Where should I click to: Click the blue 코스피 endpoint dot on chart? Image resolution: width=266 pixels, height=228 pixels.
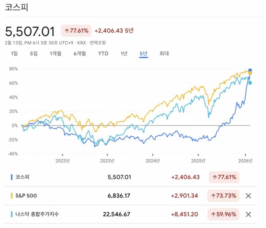250,70
